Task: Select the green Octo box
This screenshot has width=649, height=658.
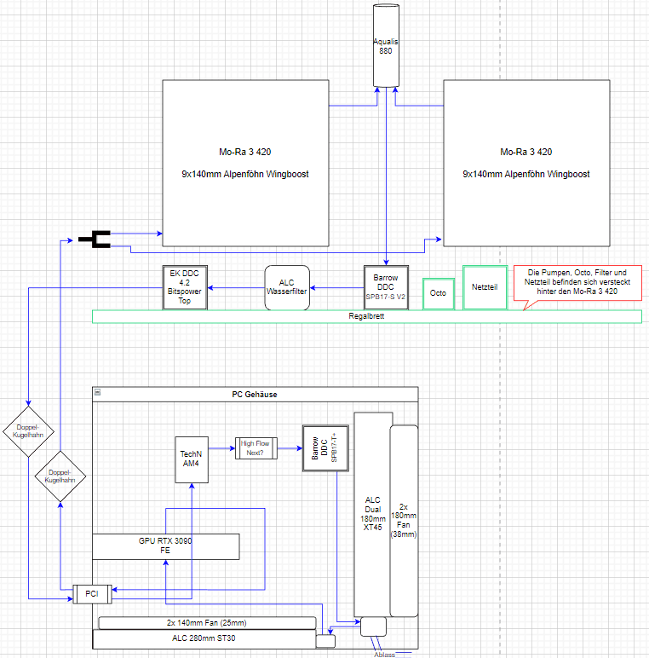Action: [439, 294]
